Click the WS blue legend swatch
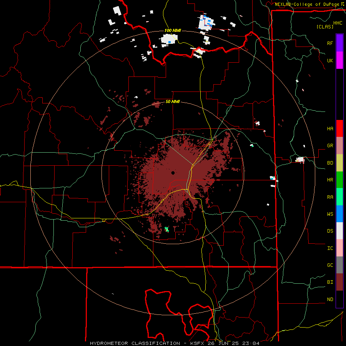Screen dimensions: 346x346 (339, 214)
